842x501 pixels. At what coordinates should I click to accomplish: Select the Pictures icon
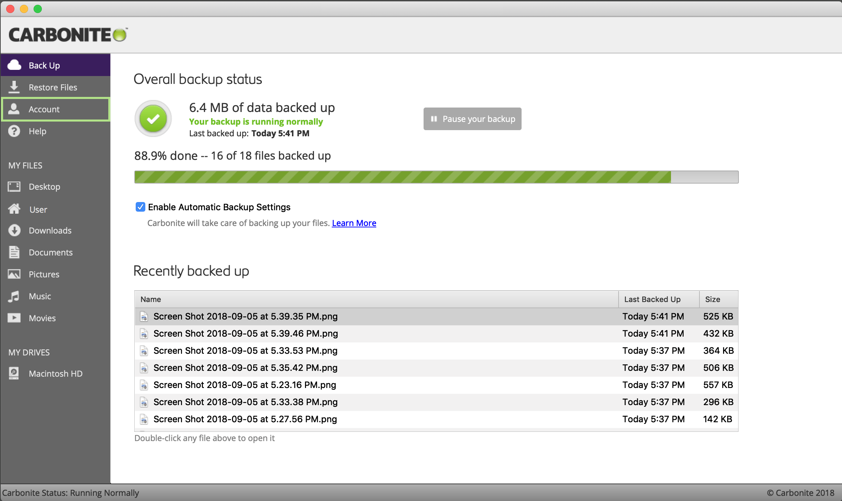(x=14, y=274)
